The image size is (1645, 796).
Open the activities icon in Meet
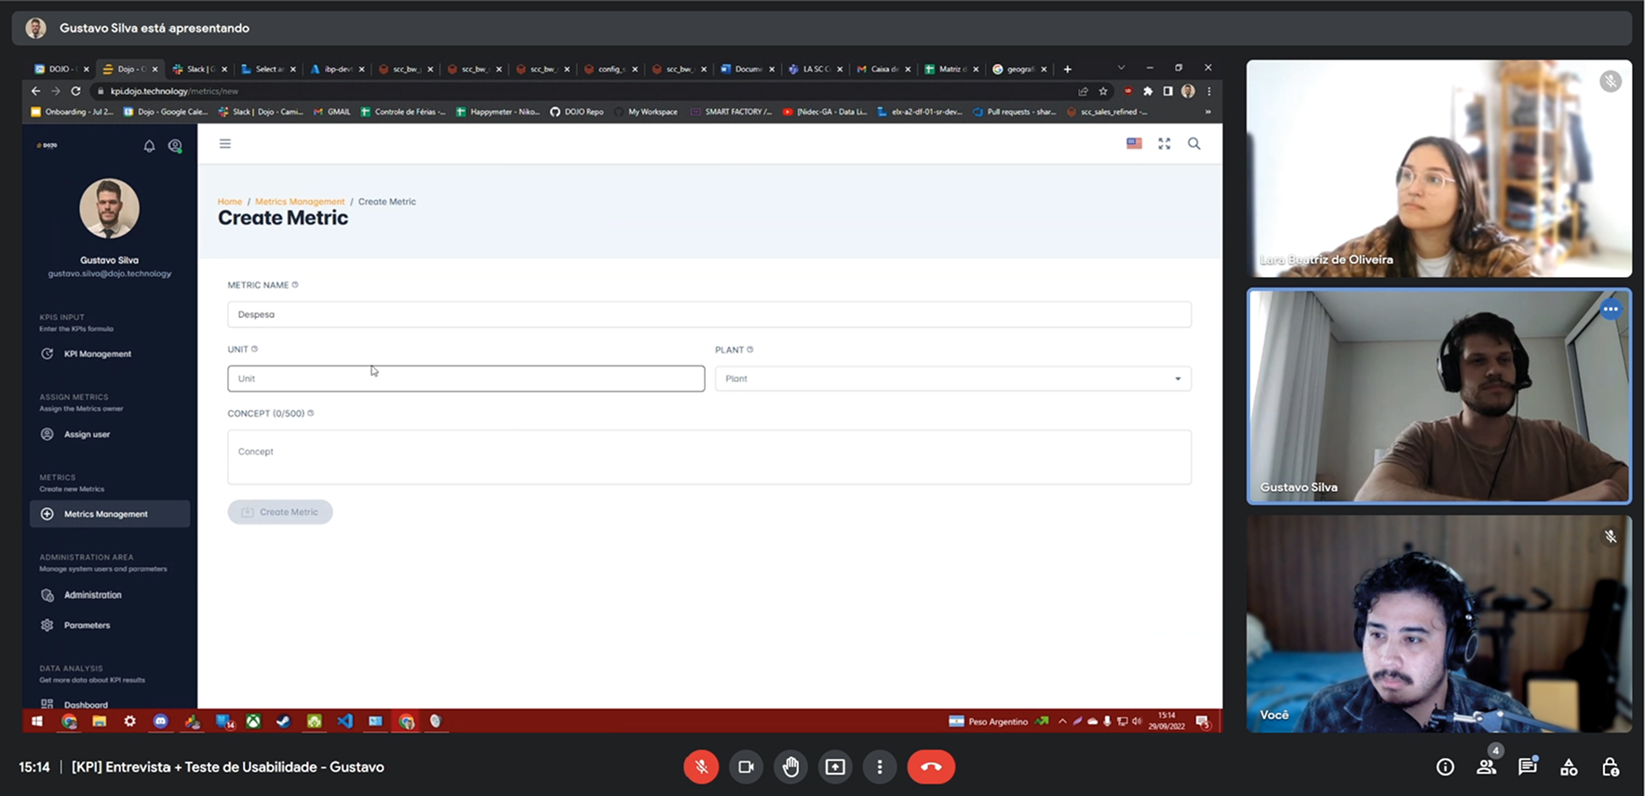click(1569, 767)
